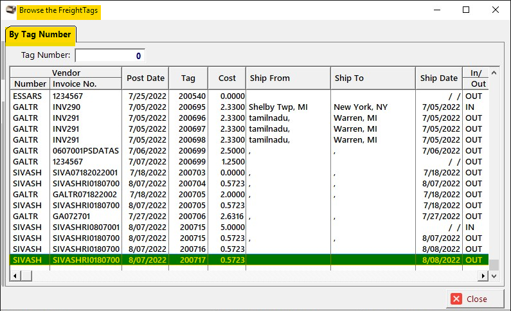
Task: Select the By Tag Number tab
Action: coord(40,35)
